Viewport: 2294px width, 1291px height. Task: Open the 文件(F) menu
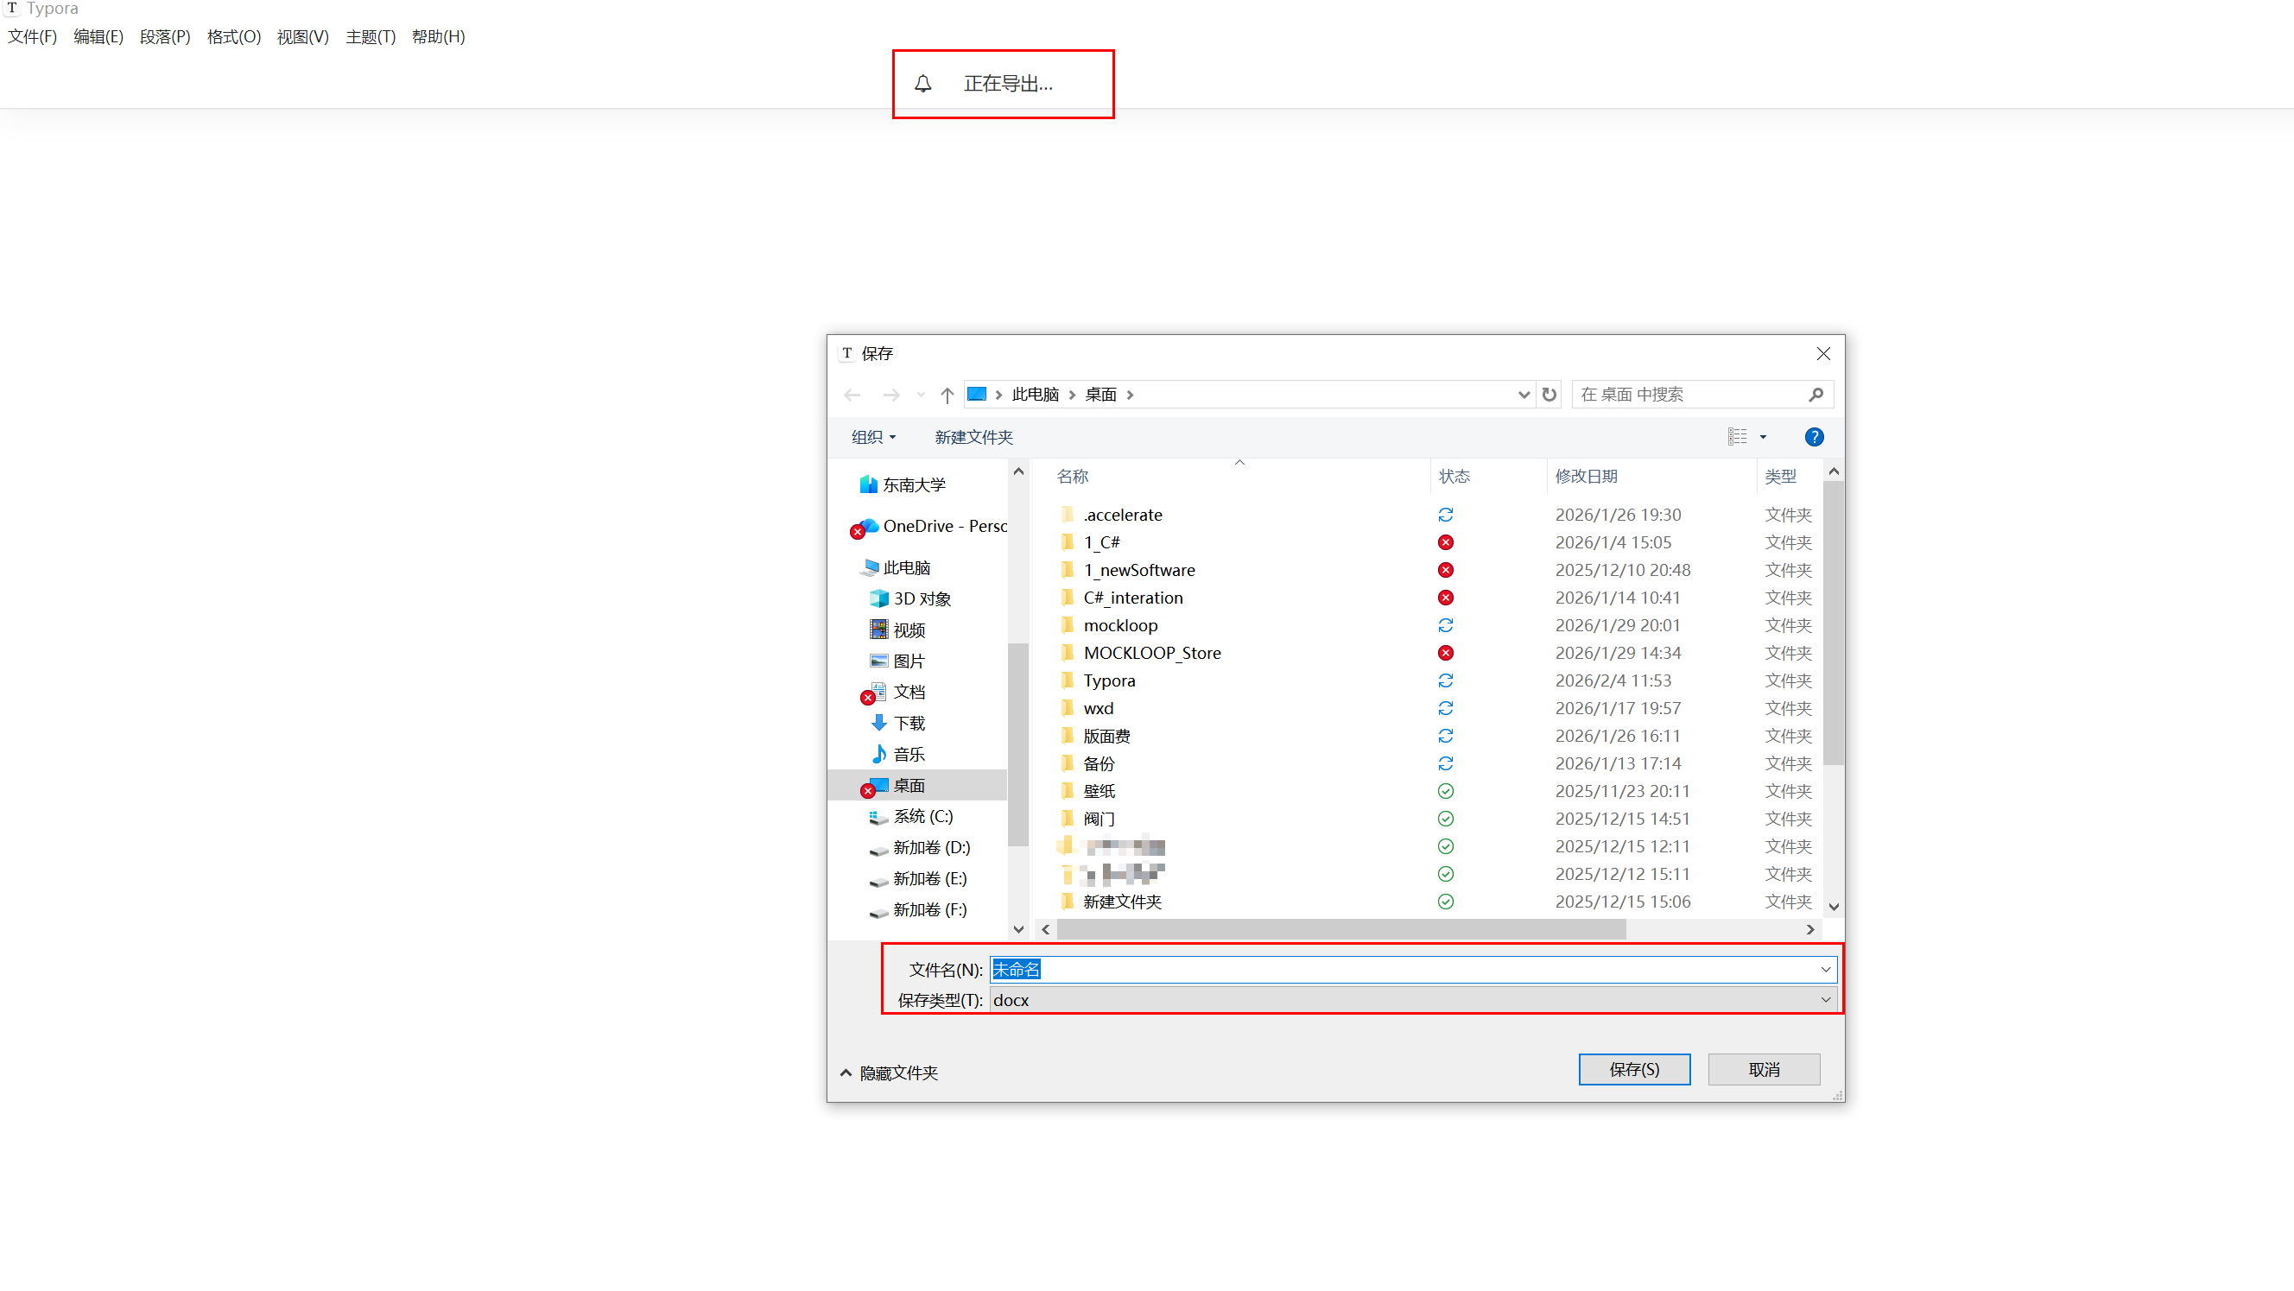32,36
